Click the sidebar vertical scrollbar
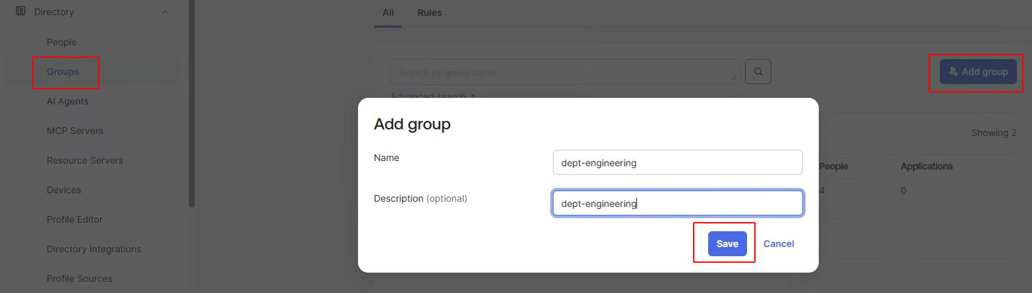Screen dimensions: 1032x293 click(x=192, y=104)
